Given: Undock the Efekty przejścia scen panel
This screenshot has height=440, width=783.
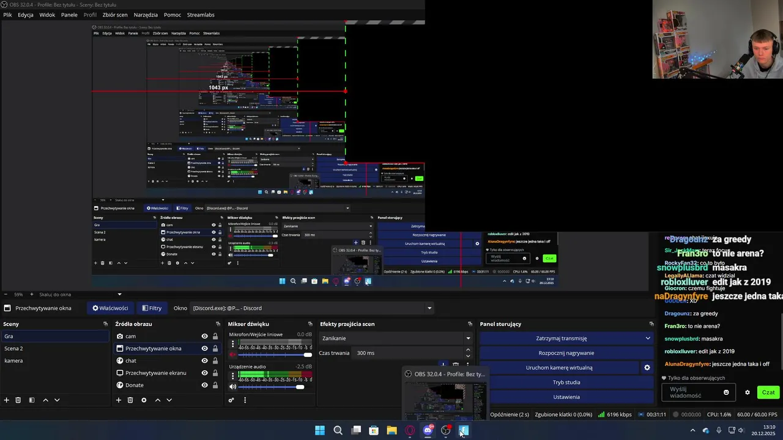Looking at the screenshot, I should (470, 324).
